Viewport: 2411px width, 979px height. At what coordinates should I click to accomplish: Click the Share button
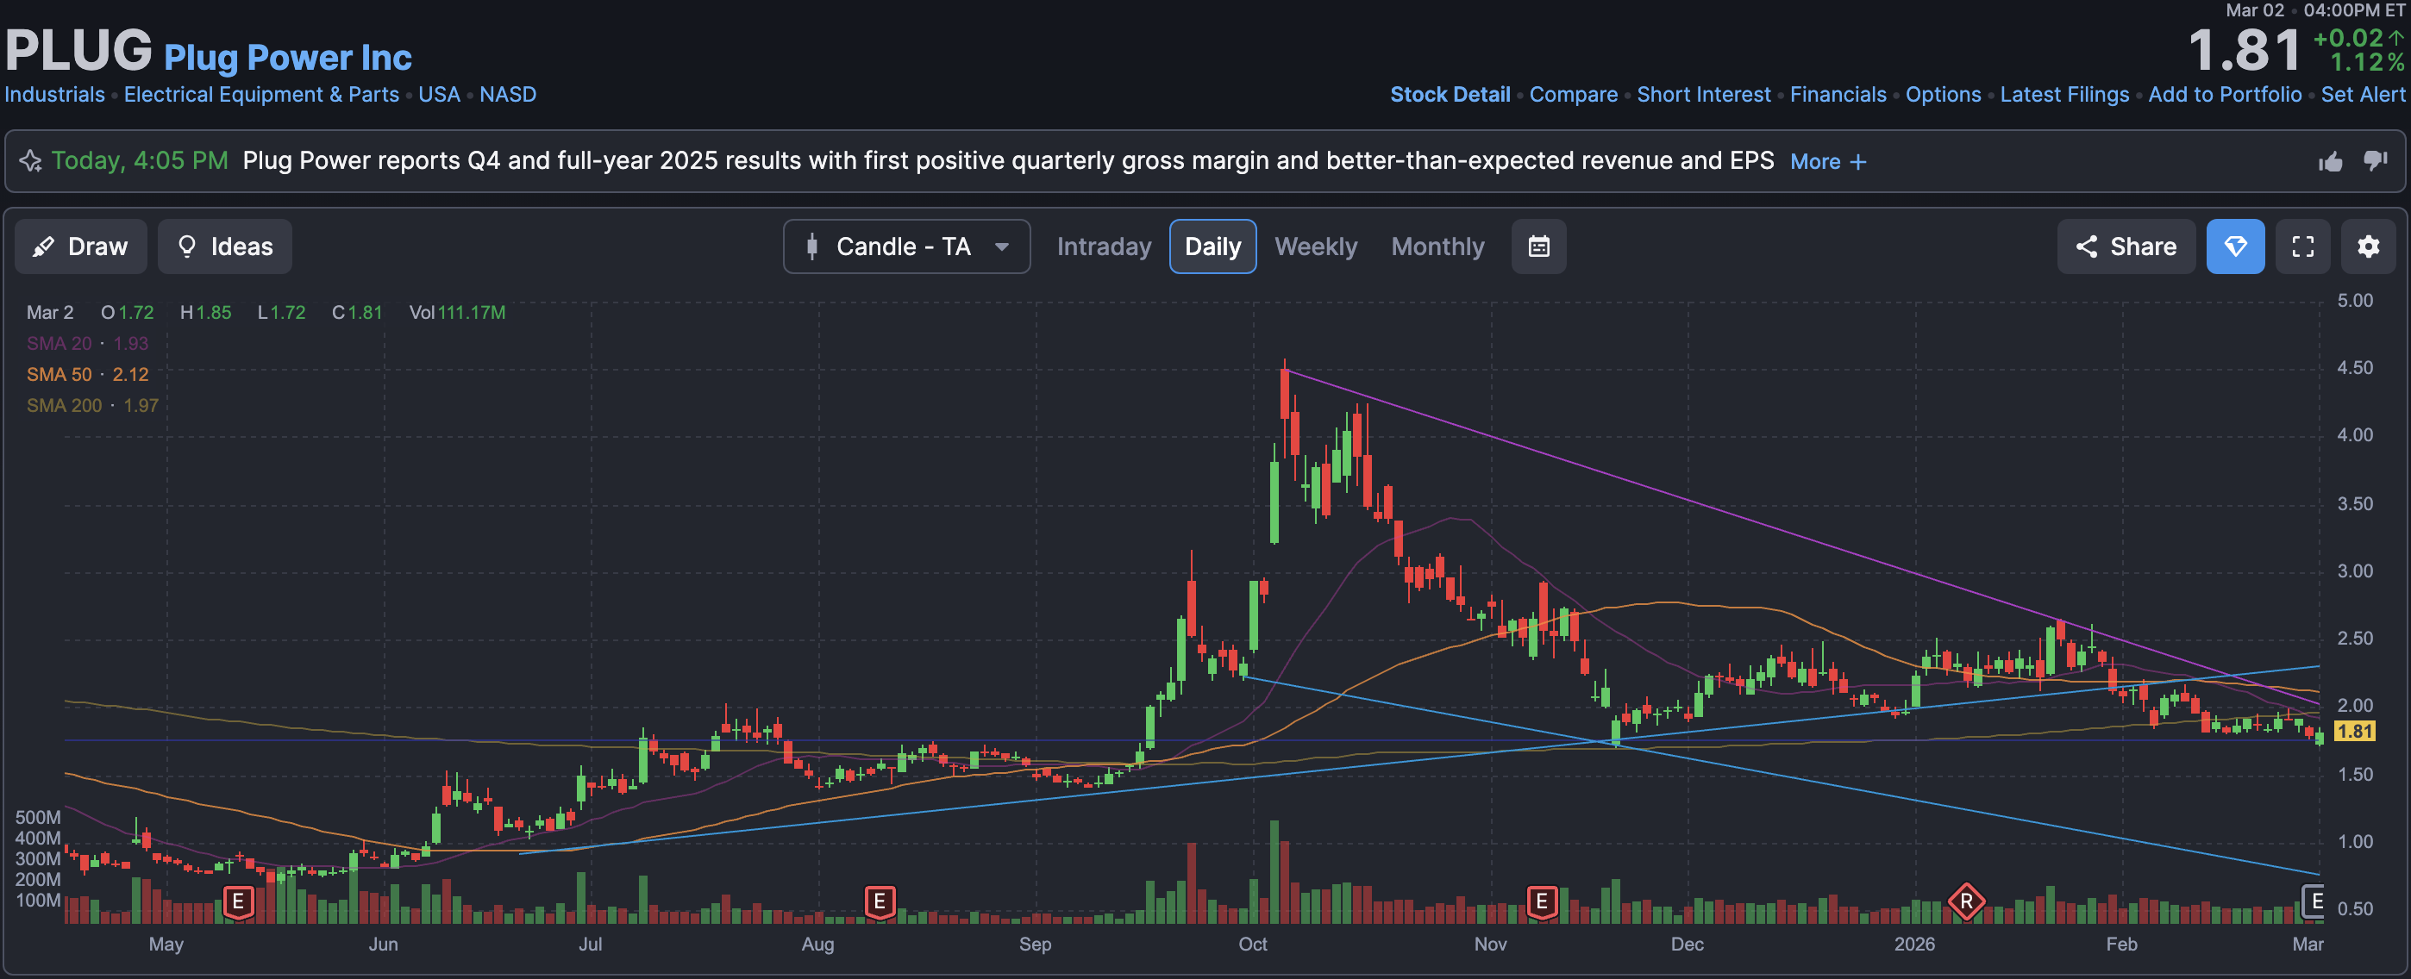(x=2125, y=246)
